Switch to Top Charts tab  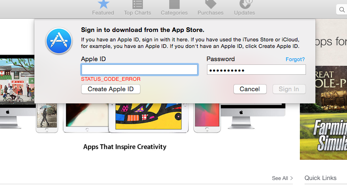pyautogui.click(x=137, y=8)
